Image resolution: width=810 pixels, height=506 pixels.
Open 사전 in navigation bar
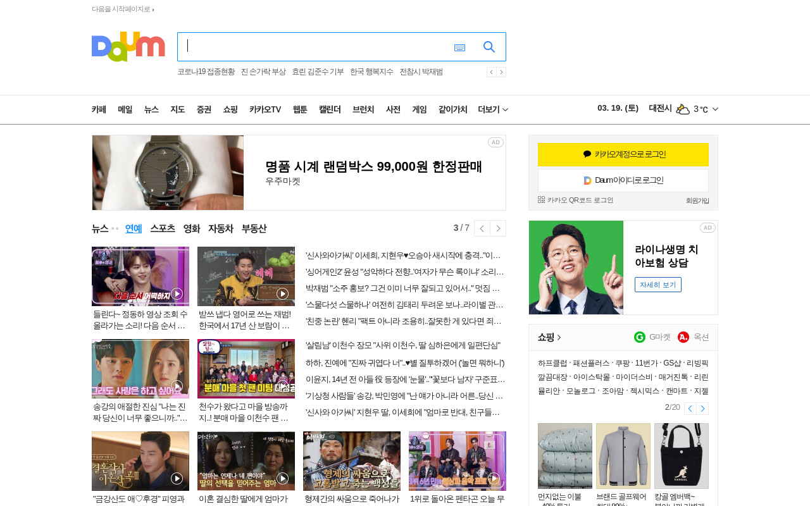tap(393, 109)
